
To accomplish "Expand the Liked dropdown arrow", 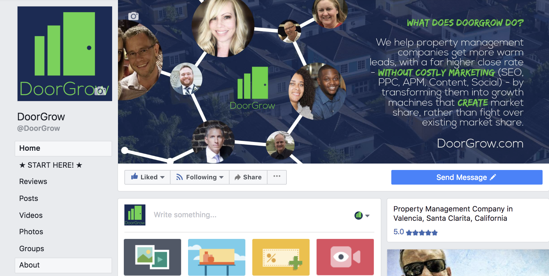I will point(163,177).
